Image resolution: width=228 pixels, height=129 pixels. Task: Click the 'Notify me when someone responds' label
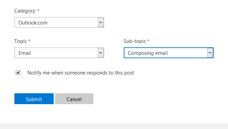81,73
